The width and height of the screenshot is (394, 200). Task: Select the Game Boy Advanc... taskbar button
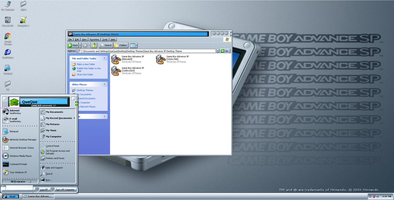pos(39,196)
